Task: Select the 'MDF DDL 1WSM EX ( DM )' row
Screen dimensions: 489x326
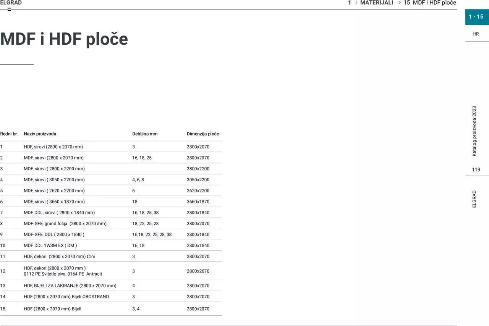Action: coord(50,245)
